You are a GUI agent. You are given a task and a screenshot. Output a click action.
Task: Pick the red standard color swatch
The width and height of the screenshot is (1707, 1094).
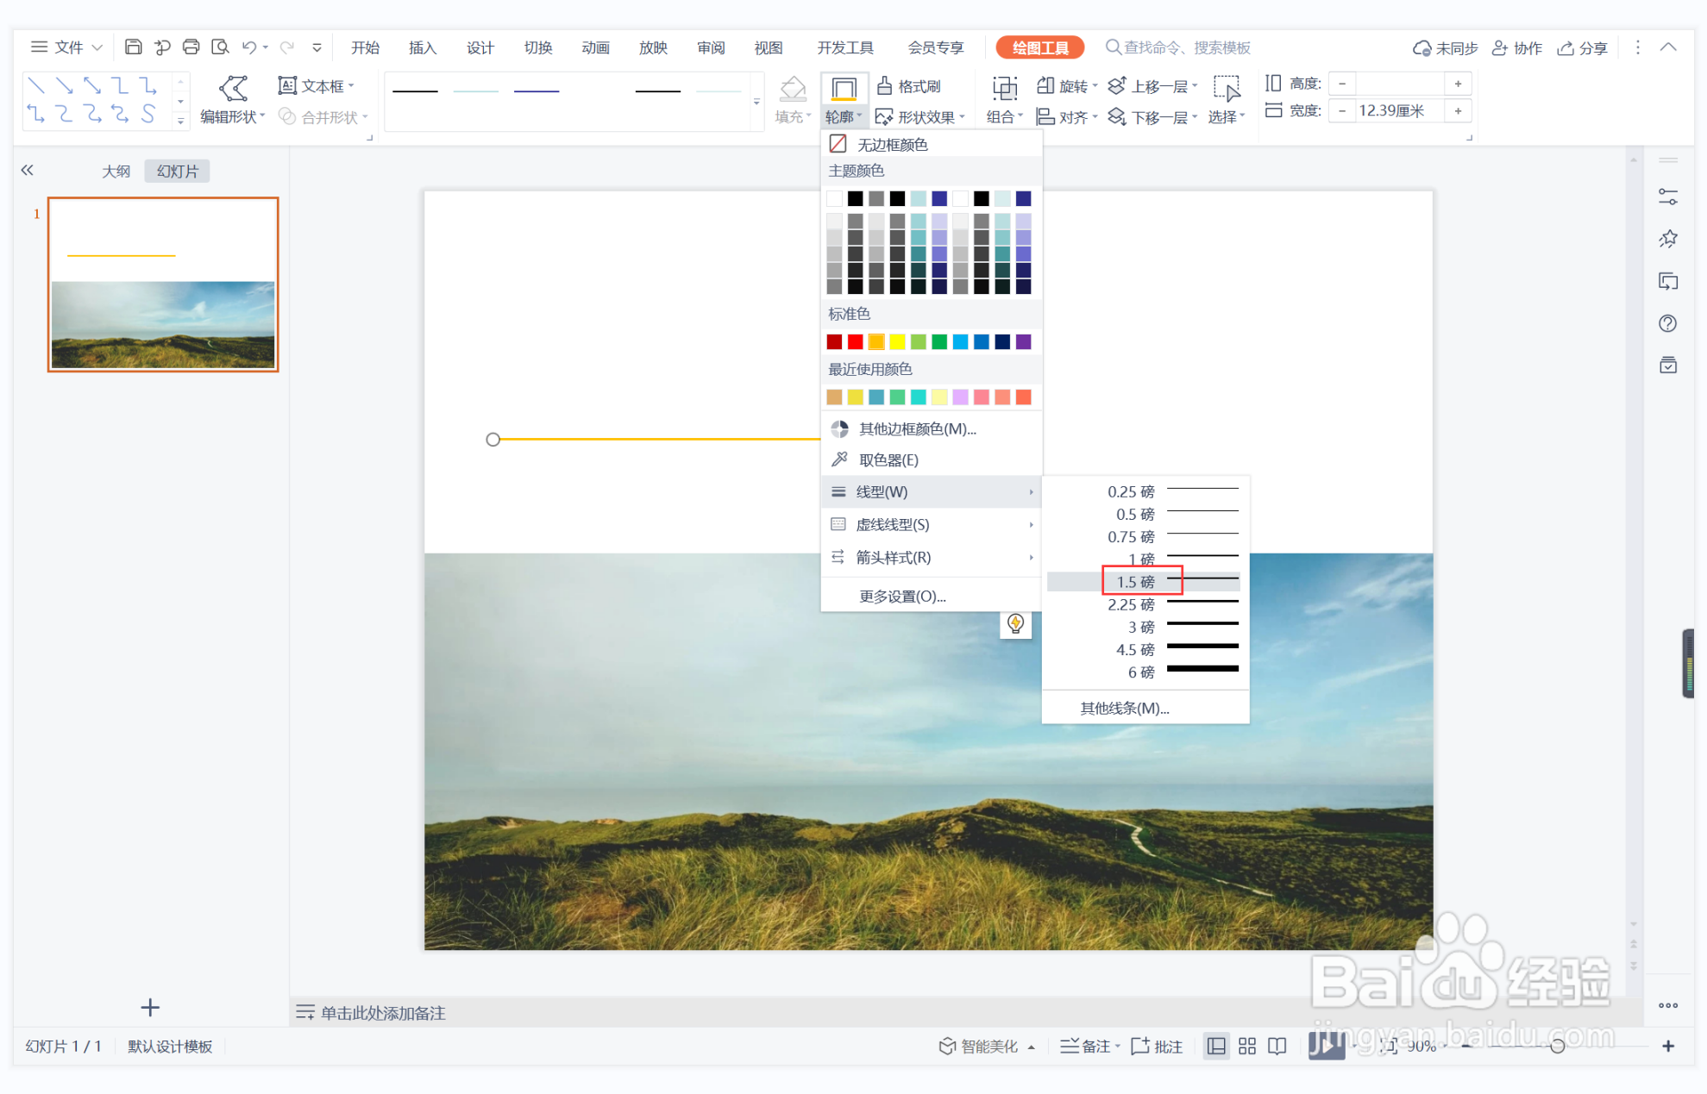click(855, 342)
